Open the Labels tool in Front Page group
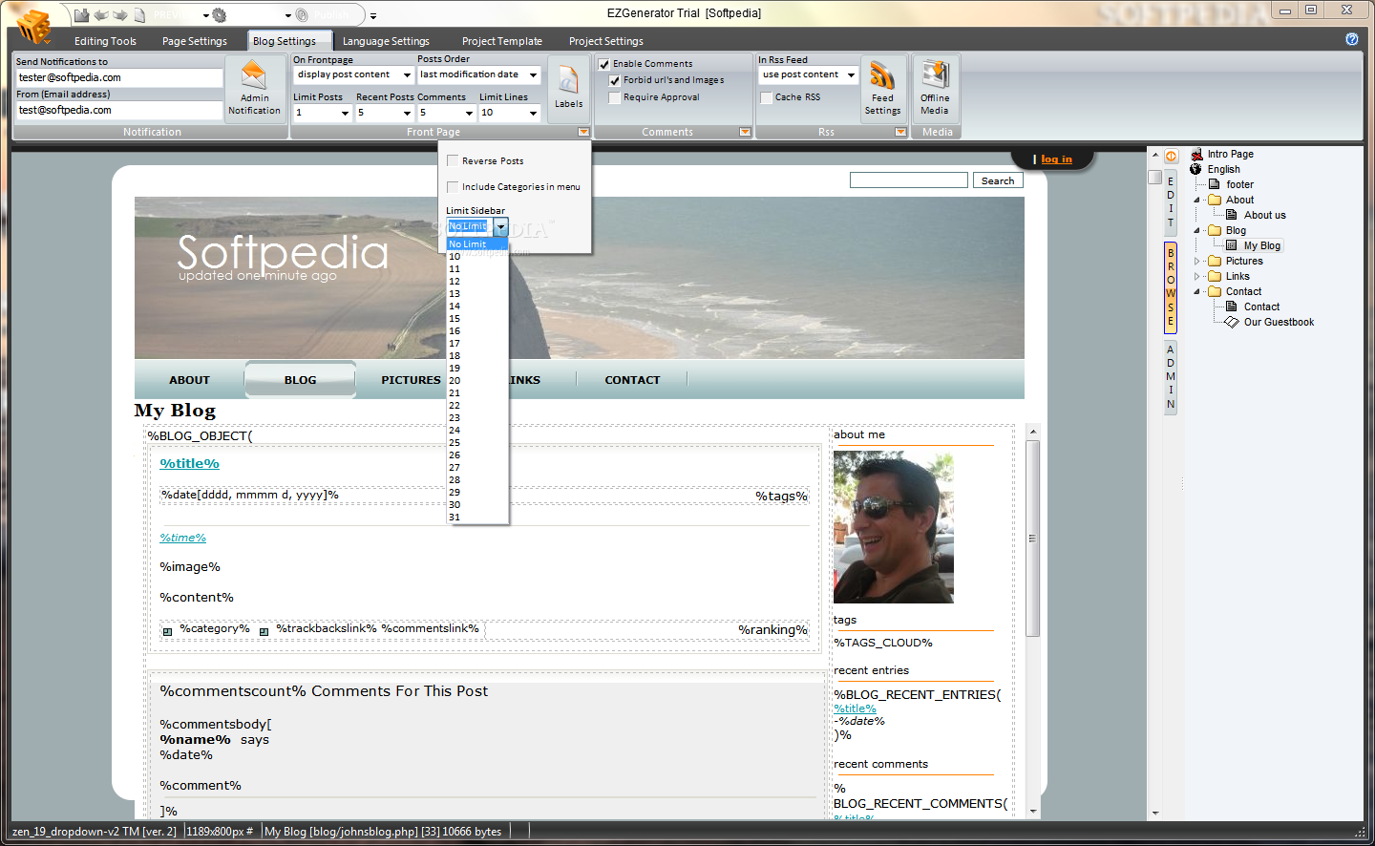 pos(568,88)
